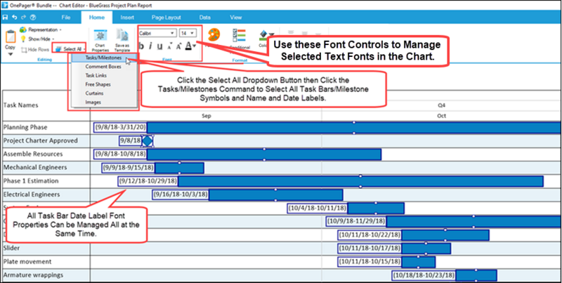
Task: Click the Oct month header
Action: tap(442, 116)
